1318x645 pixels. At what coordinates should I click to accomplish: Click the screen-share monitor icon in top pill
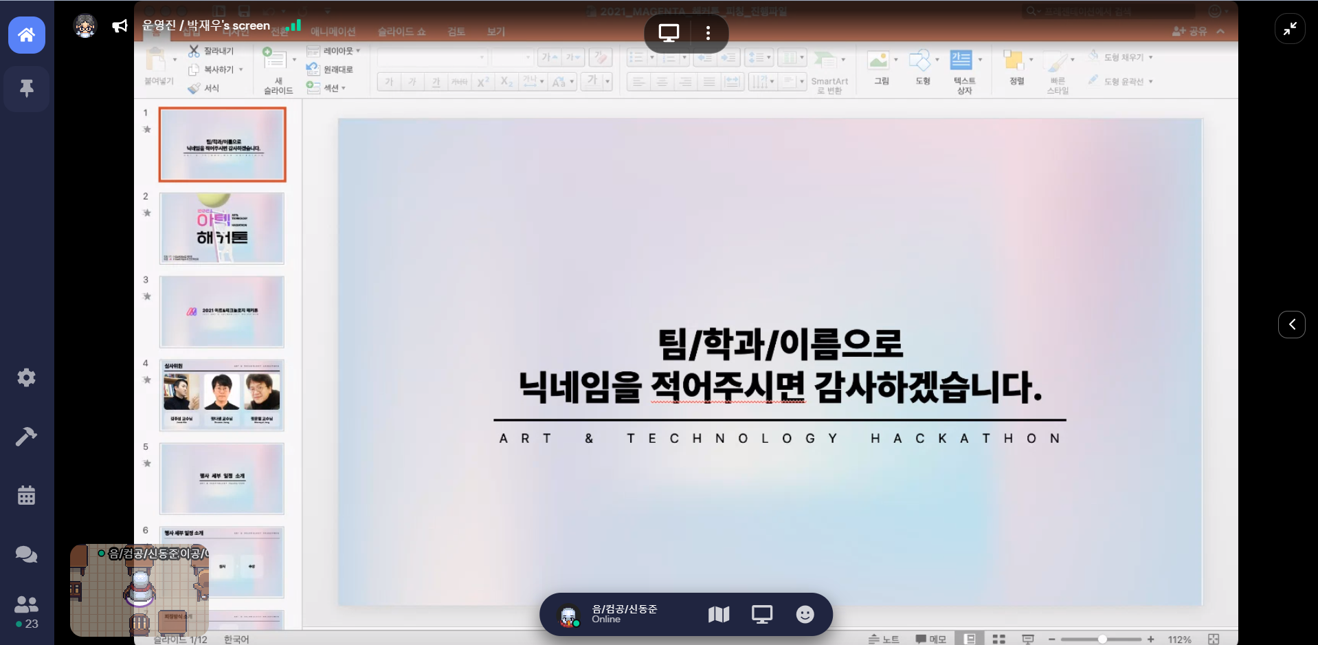click(x=669, y=32)
